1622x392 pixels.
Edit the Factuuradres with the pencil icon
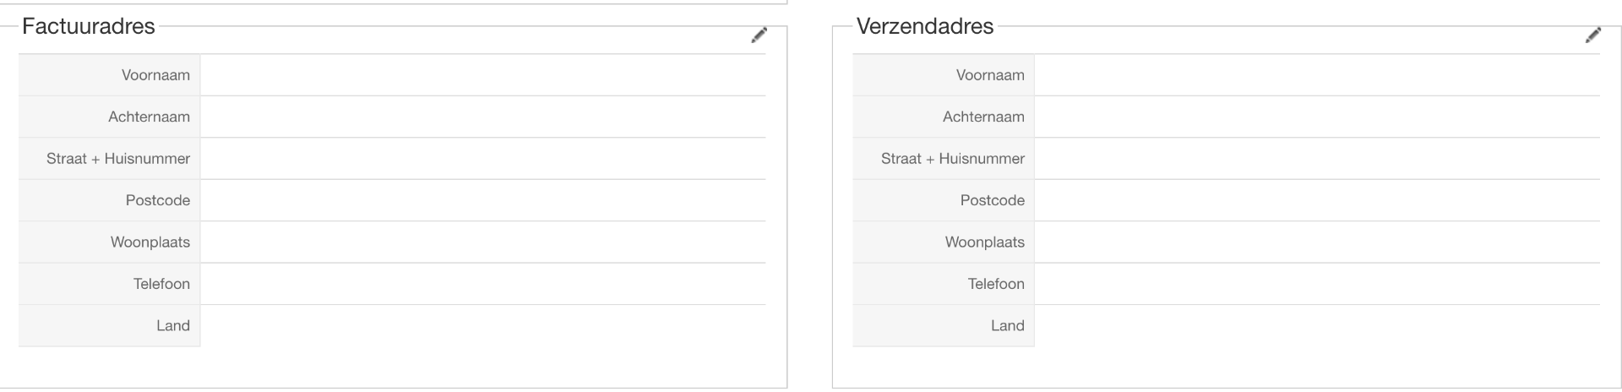click(x=759, y=35)
